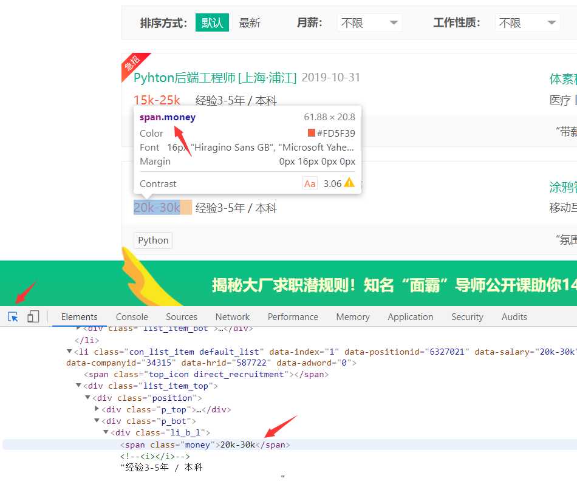Open the Application tab
This screenshot has height=484, width=577.
pyautogui.click(x=411, y=317)
